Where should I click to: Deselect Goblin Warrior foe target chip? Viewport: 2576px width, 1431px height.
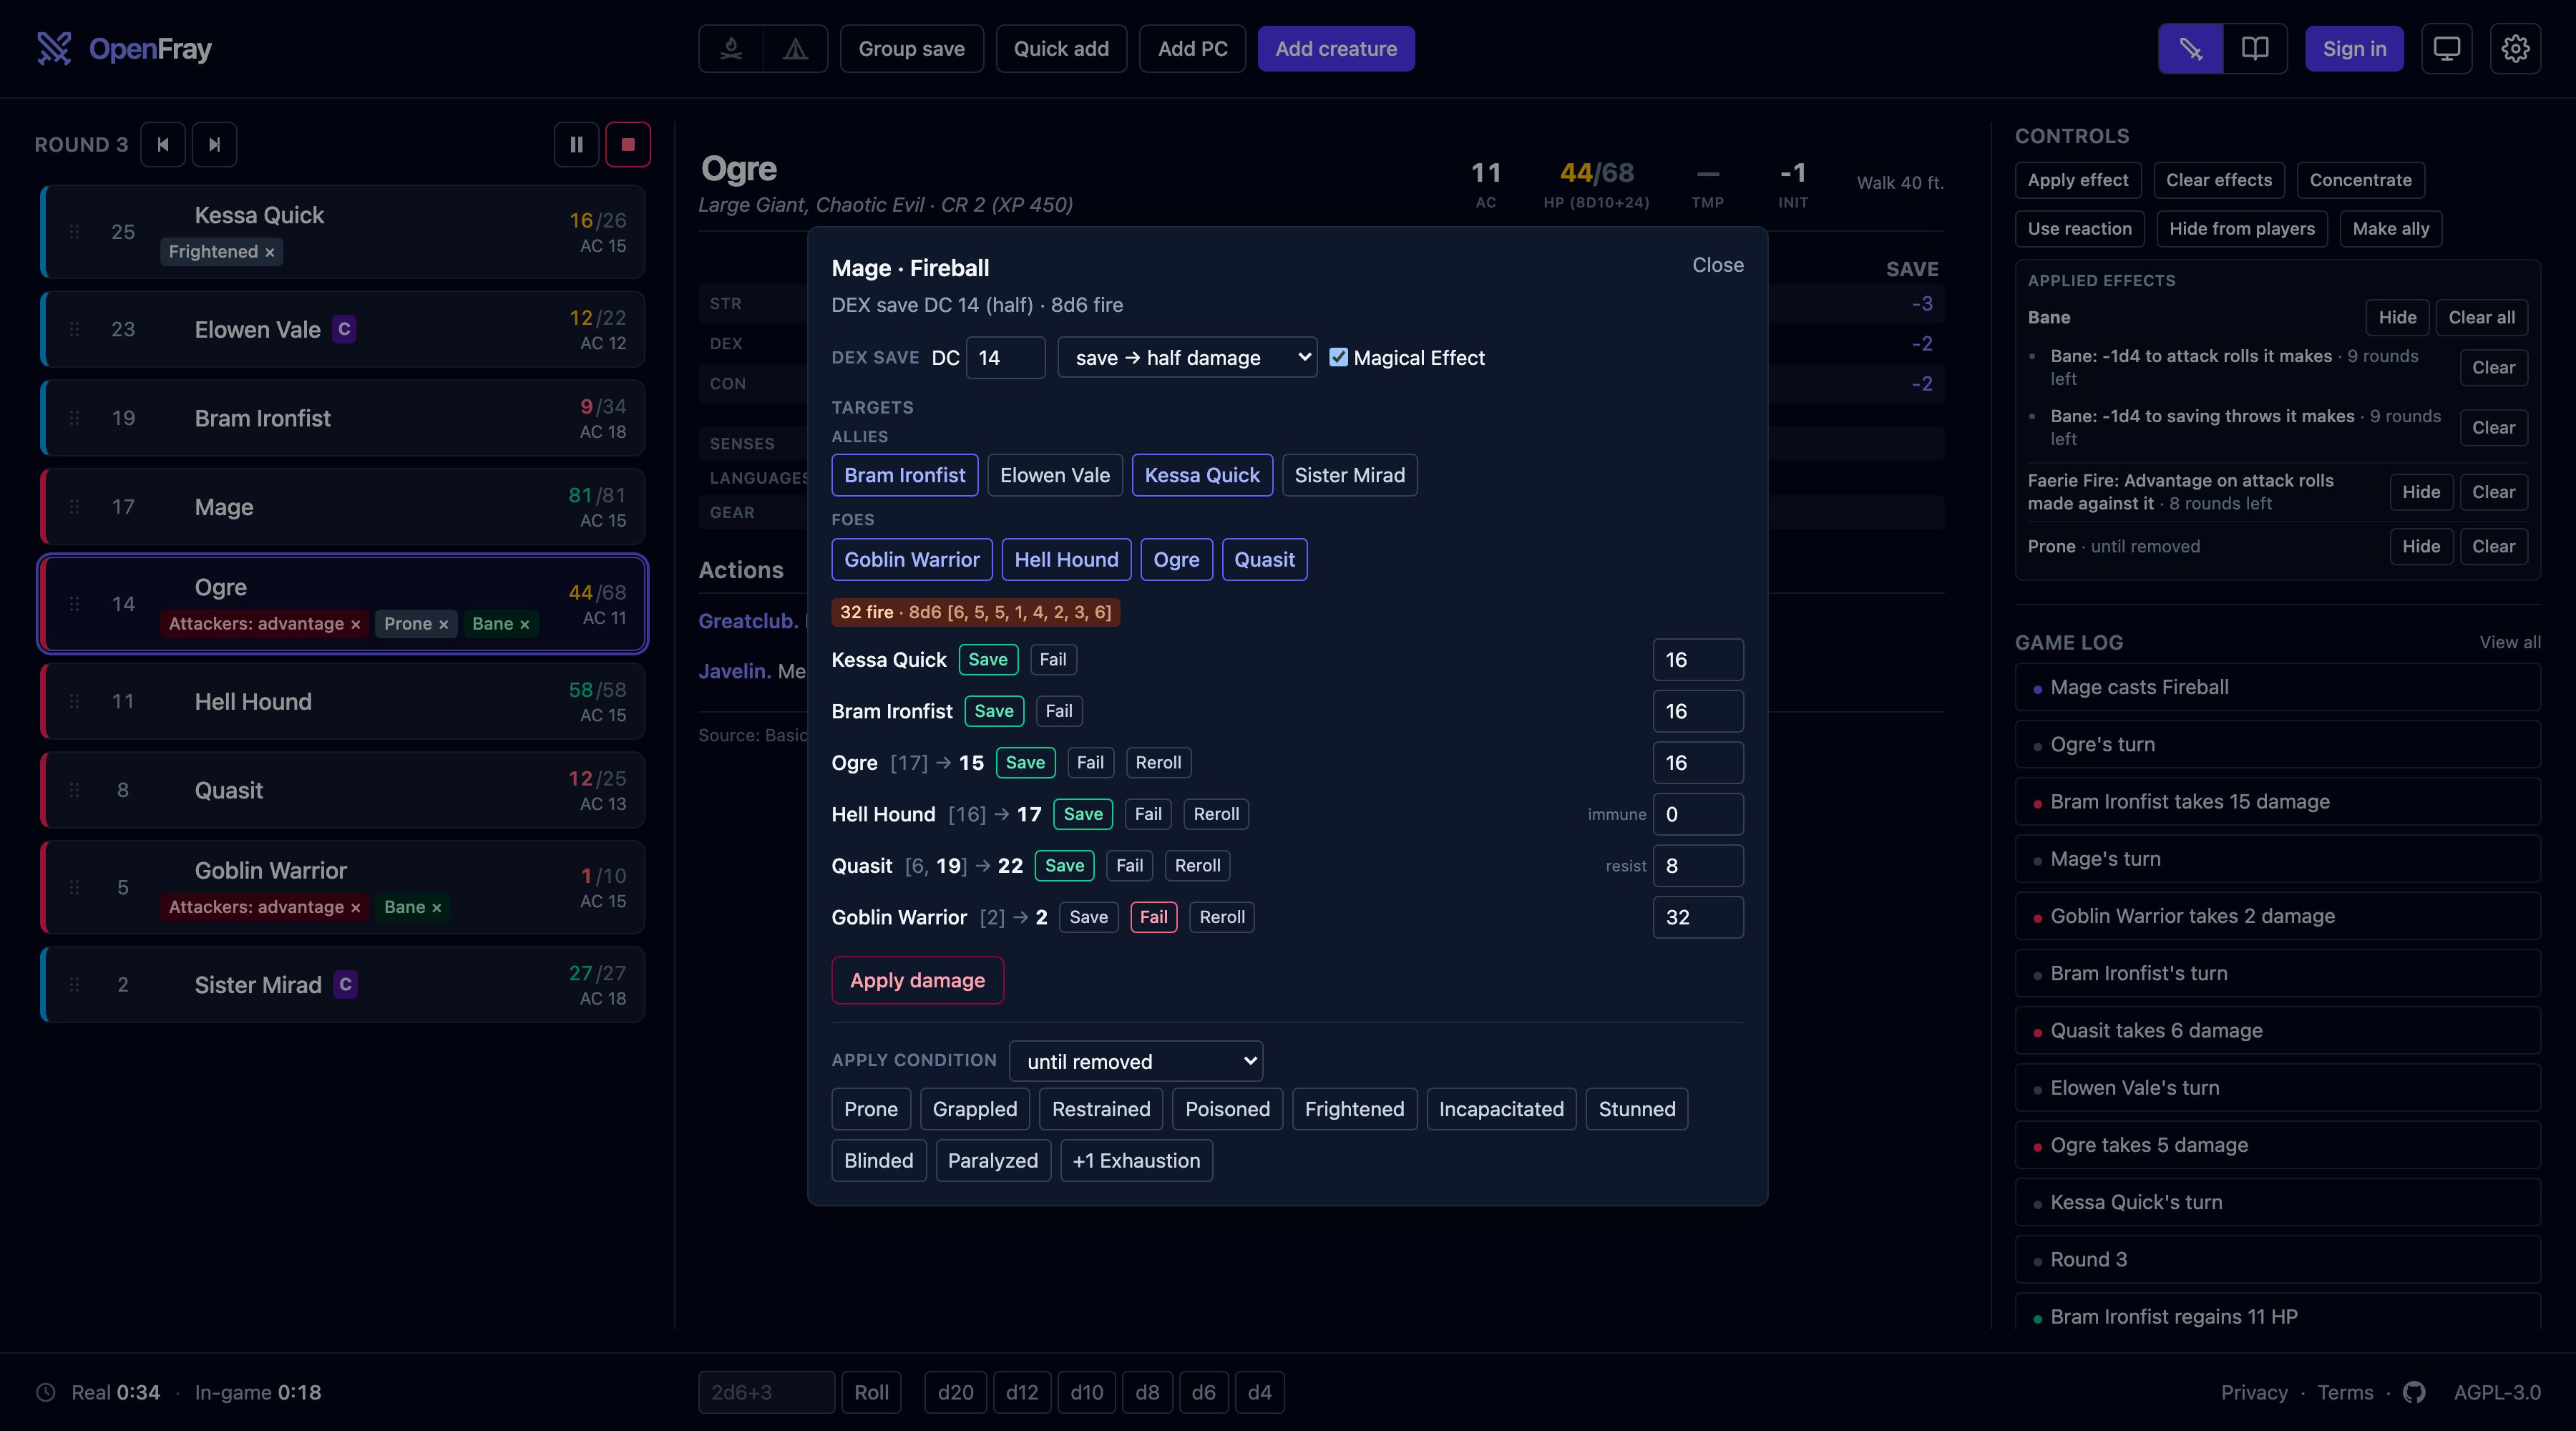click(911, 559)
